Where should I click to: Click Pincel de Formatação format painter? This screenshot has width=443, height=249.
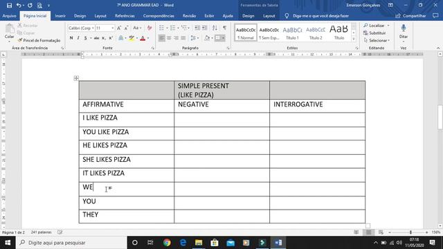(x=39, y=40)
